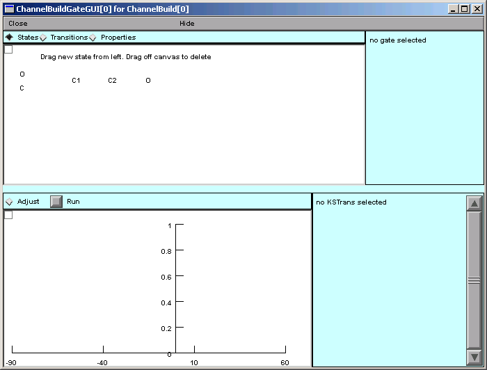The image size is (487, 370).
Task: Toggle the checkbox in the graph panel corner
Action: [x=8, y=215]
